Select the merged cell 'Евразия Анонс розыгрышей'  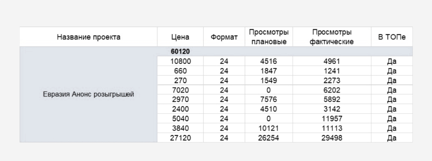89,95
